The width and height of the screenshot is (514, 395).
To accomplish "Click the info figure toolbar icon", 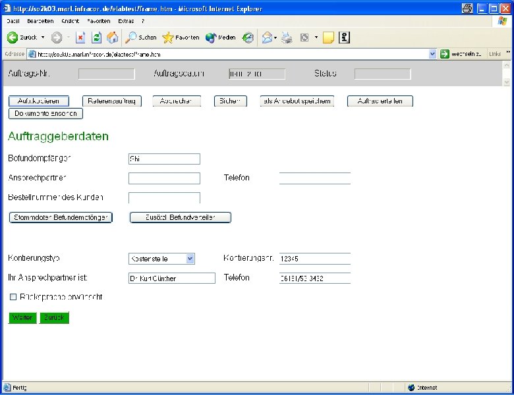I will (x=344, y=38).
